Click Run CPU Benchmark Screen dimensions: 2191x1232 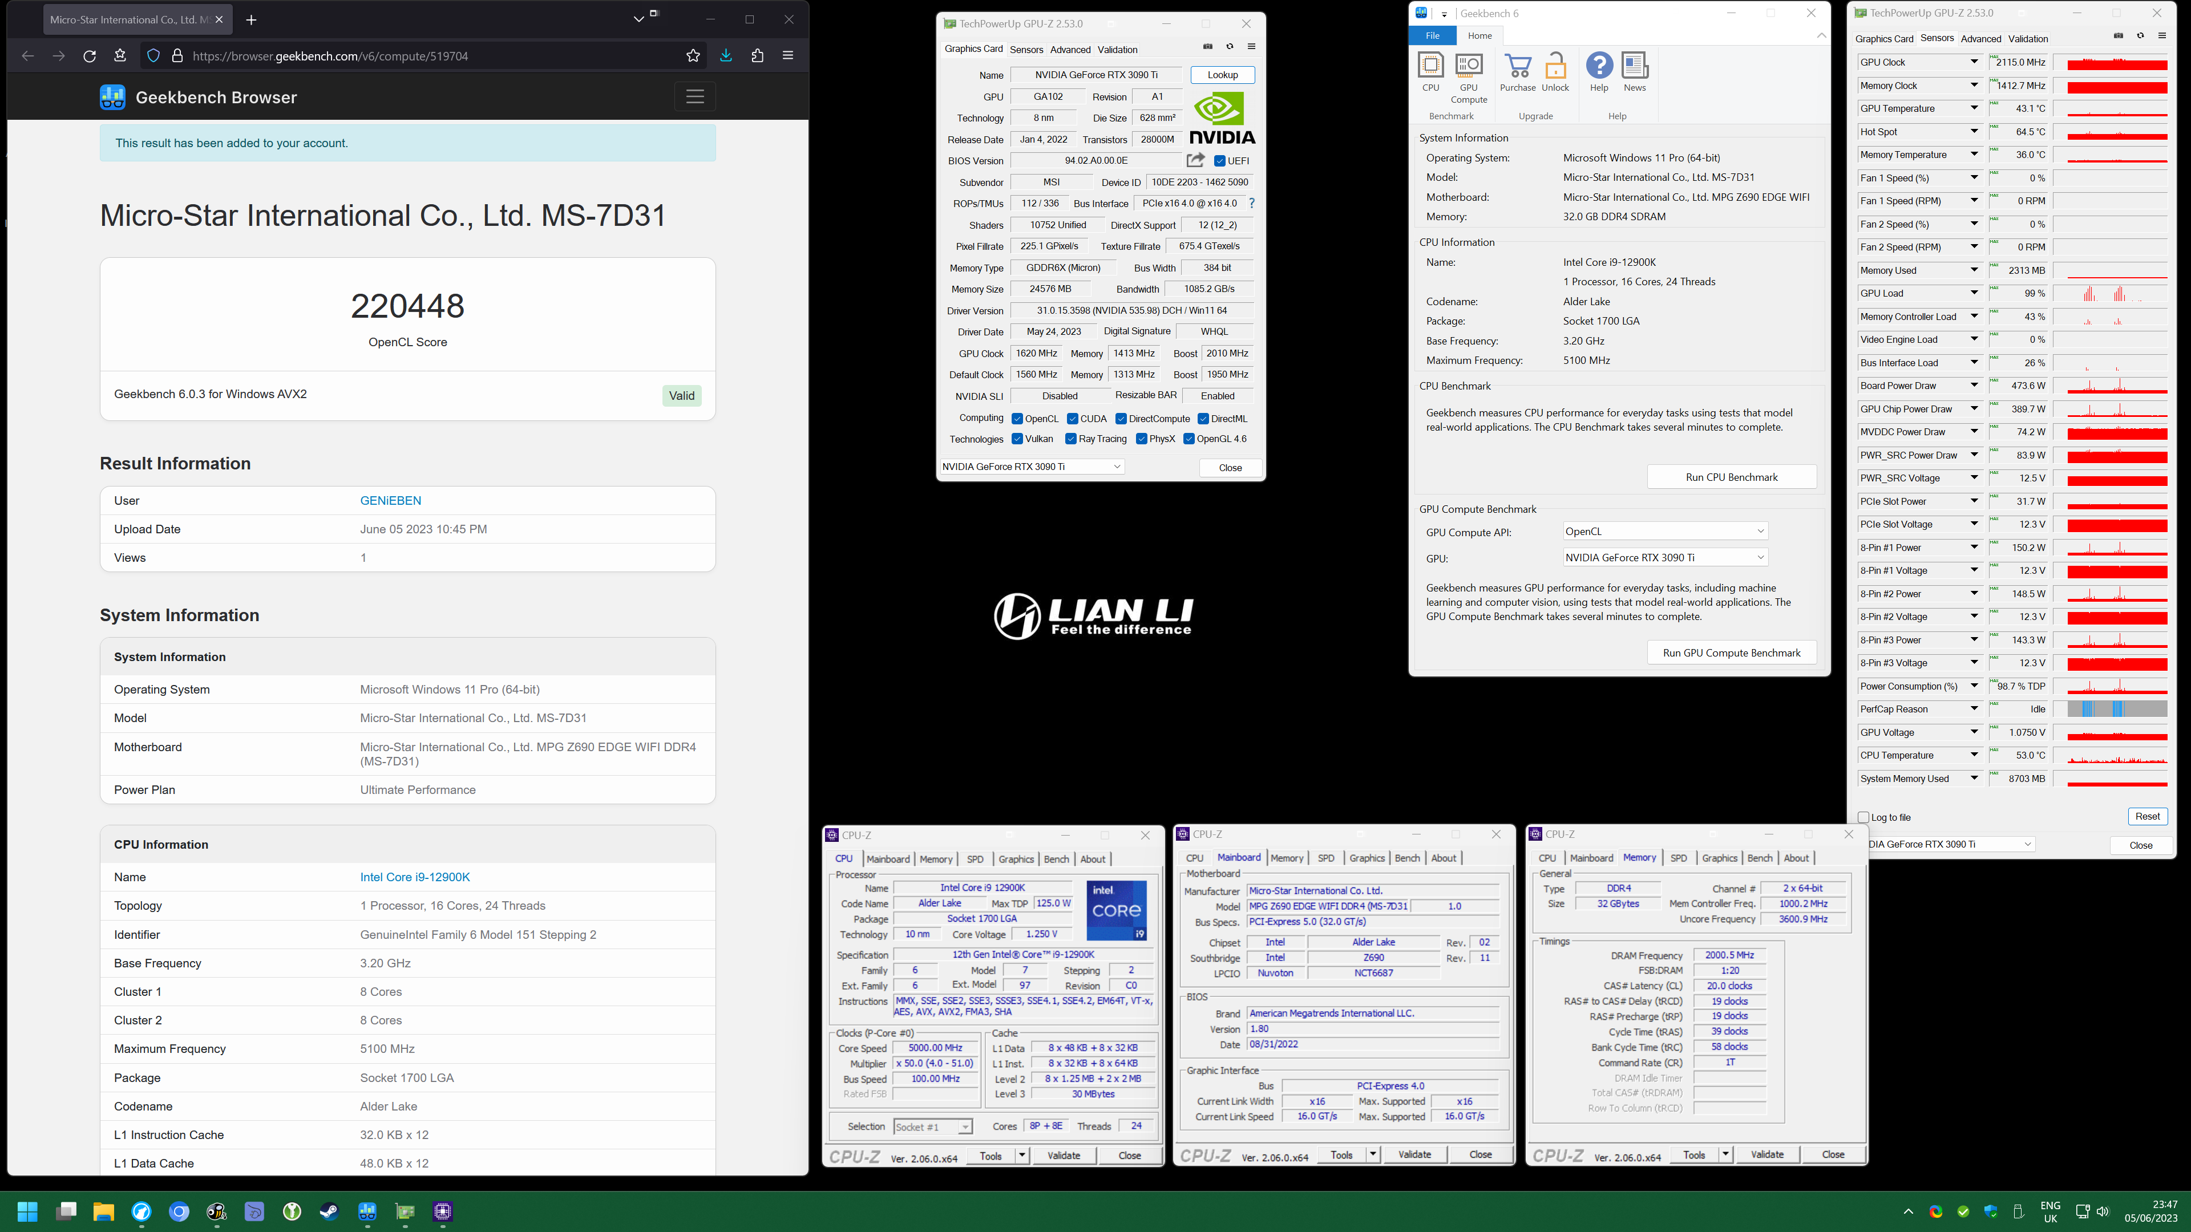[1732, 477]
